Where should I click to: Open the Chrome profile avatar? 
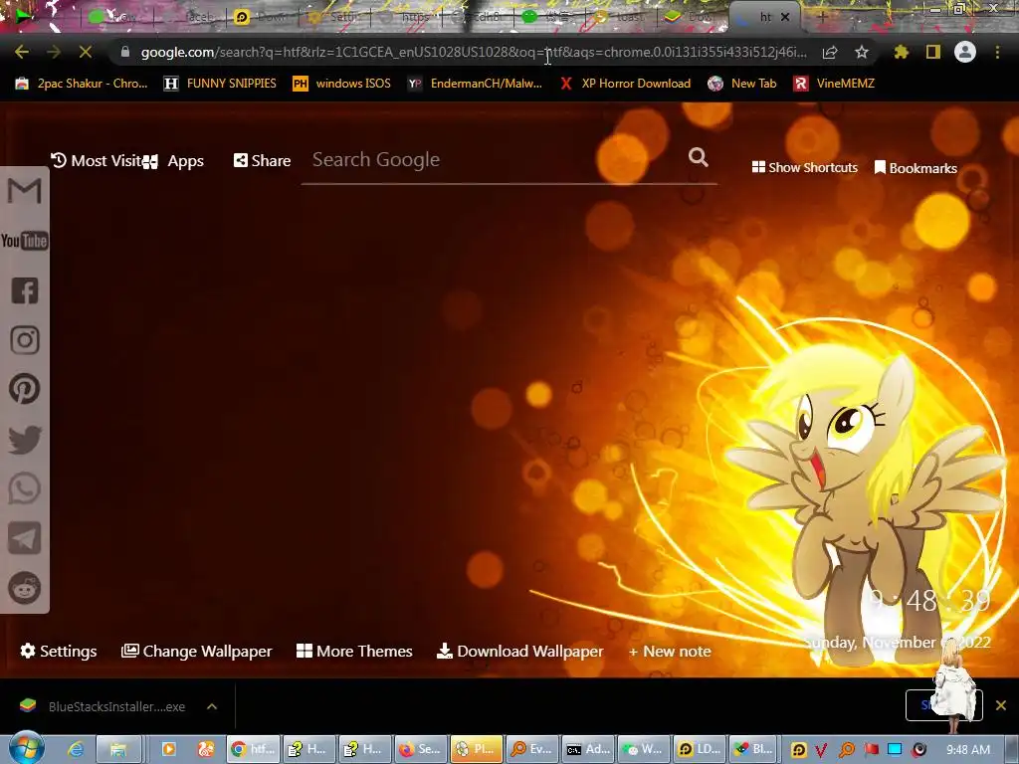965,52
